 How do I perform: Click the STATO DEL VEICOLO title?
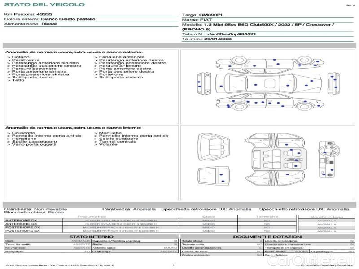[44, 4]
